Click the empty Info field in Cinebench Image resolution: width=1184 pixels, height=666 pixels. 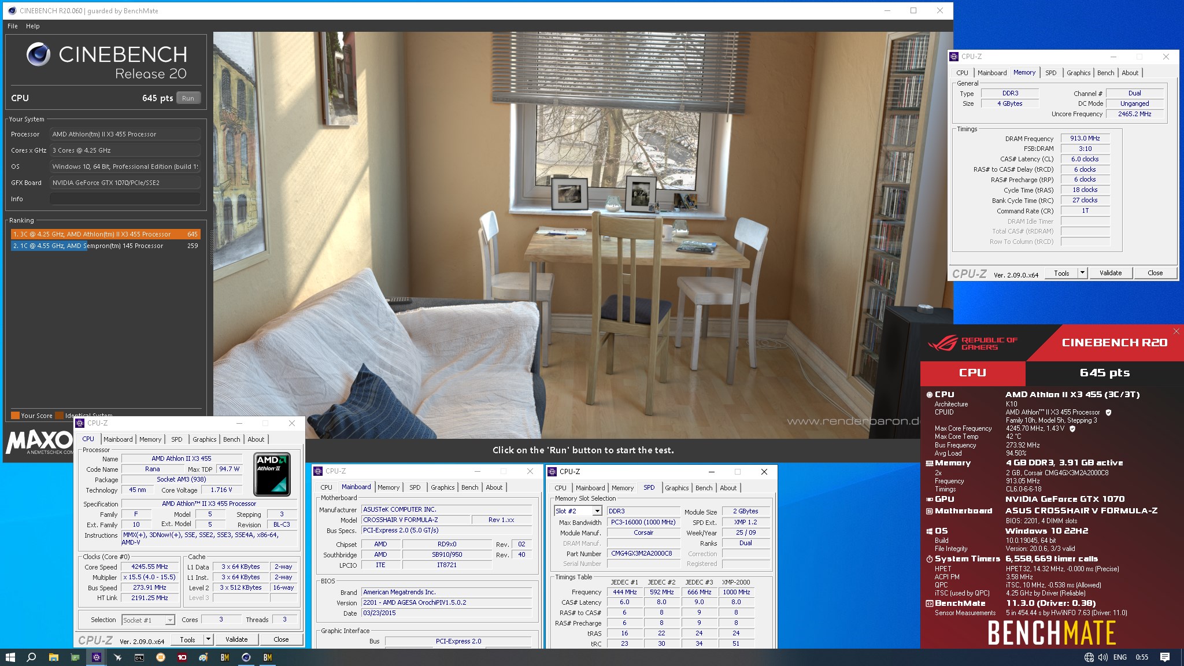pyautogui.click(x=125, y=199)
